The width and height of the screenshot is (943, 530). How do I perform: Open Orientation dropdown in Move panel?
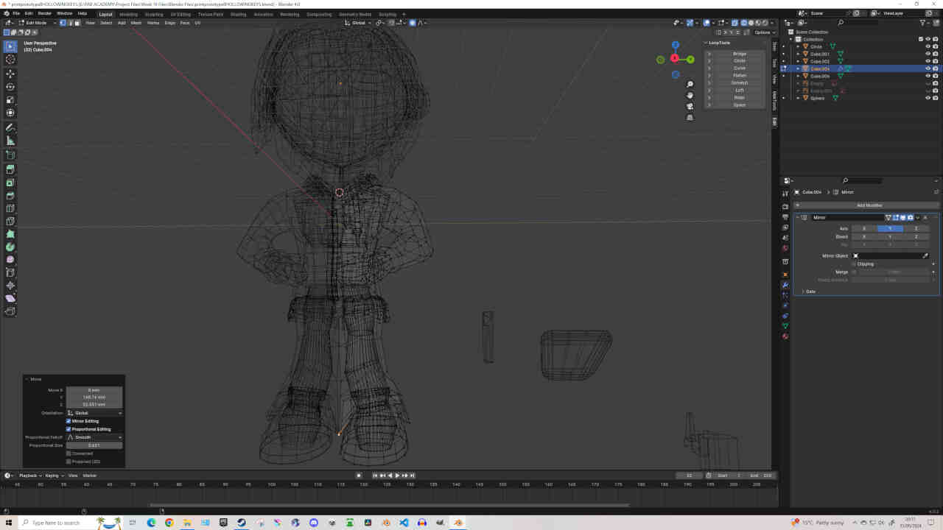tap(94, 413)
